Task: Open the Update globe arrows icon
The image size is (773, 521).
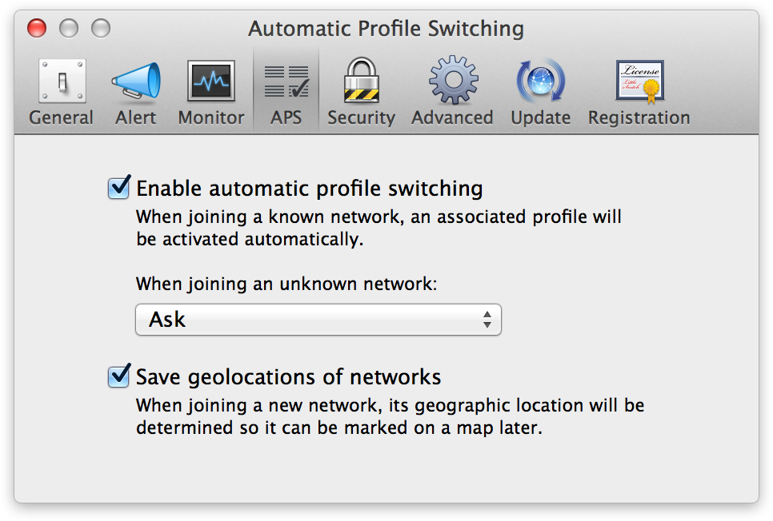Action: [x=540, y=82]
